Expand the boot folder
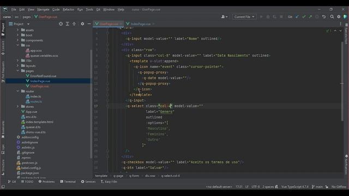This screenshot has height=196, width=349. click(x=17, y=35)
